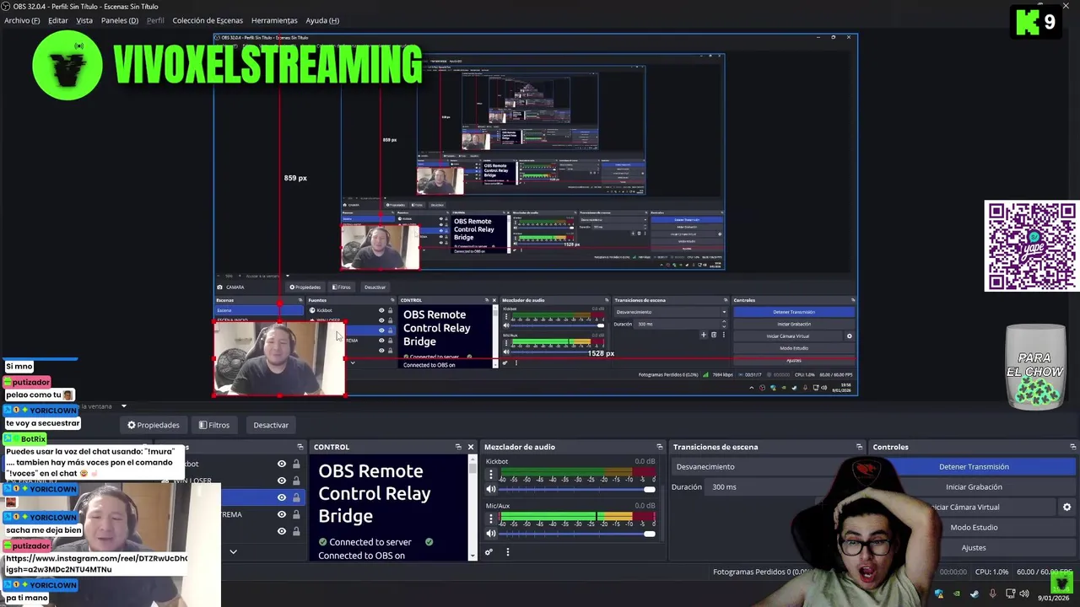Toggle visibility eye of WIN LOSER source
The width and height of the screenshot is (1080, 607).
pyautogui.click(x=282, y=481)
